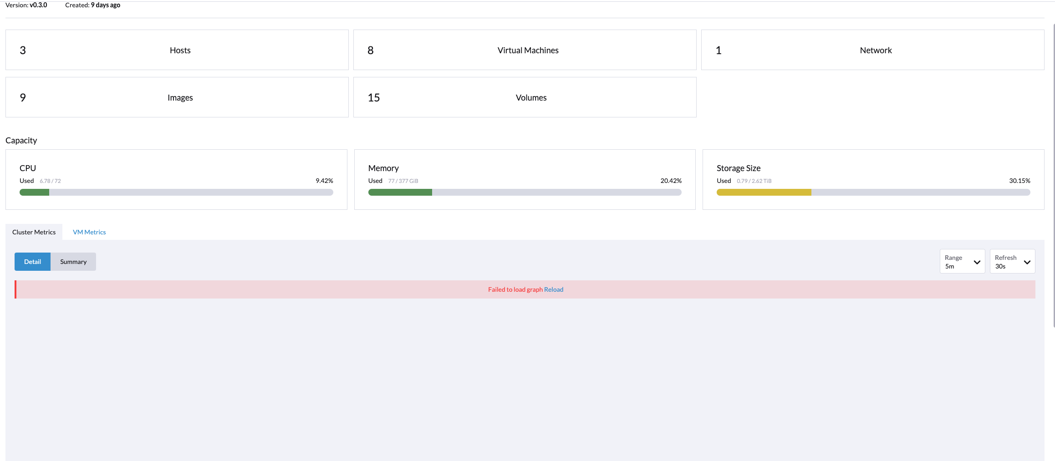Click the 77 / 377 GiB memory text

pos(403,181)
